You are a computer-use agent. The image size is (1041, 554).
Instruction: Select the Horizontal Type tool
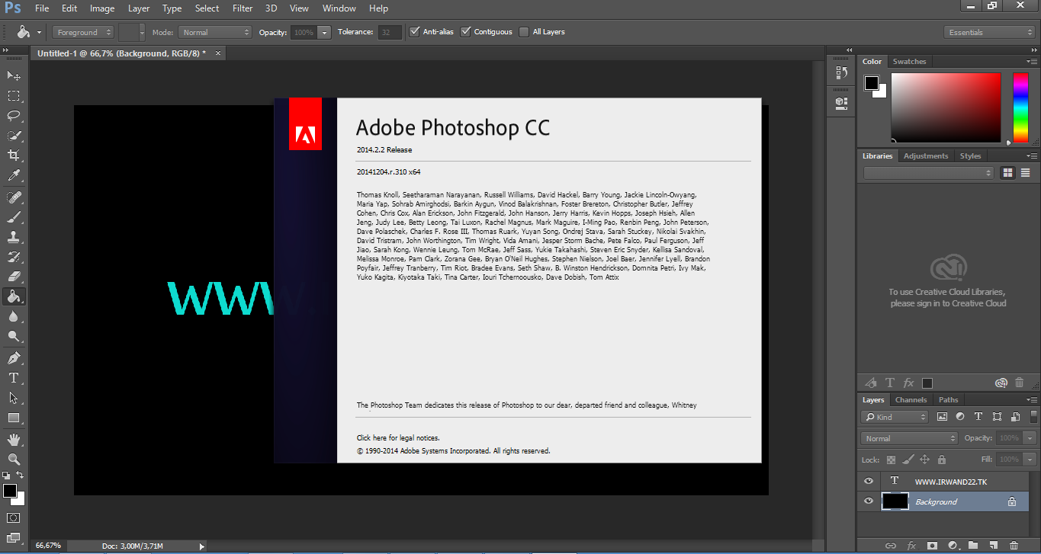[14, 378]
